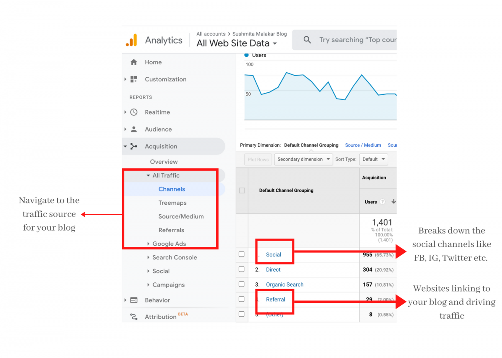
Task: Click the Users legend label above chart
Action: point(259,55)
